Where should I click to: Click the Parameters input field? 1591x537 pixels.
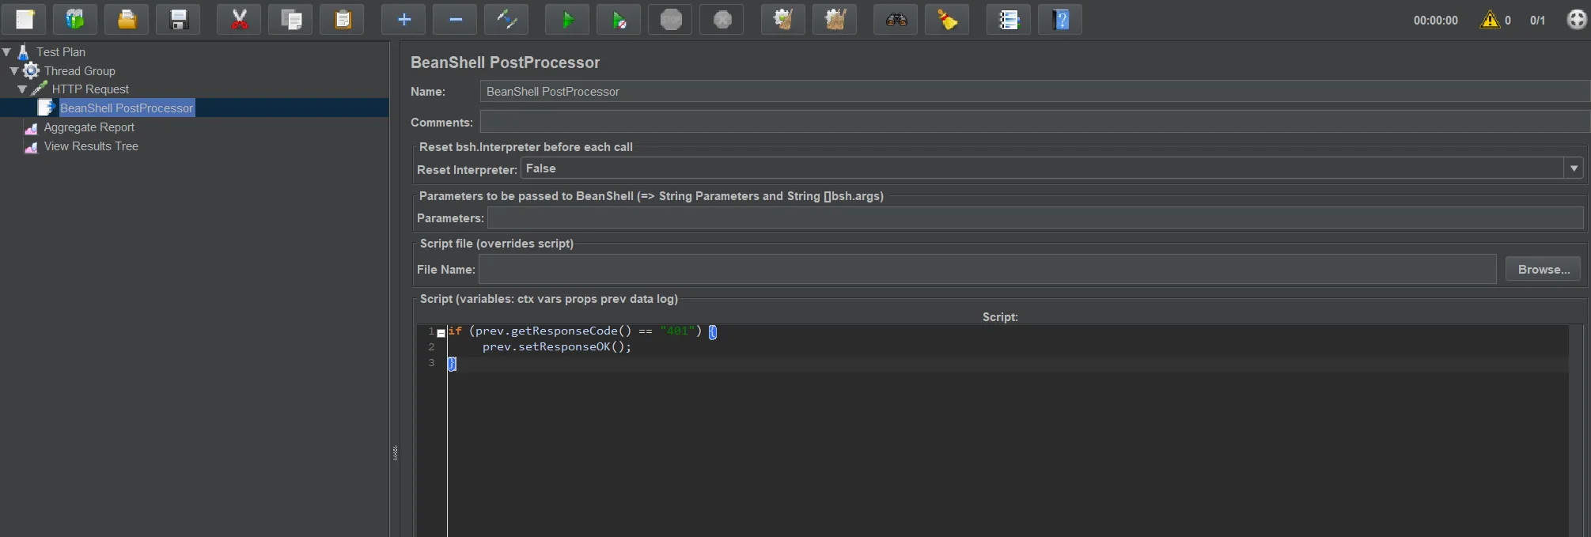[1036, 217]
